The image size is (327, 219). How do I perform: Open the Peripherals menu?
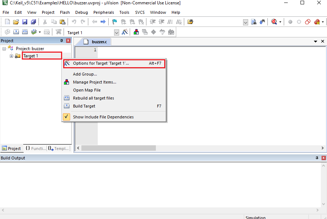(x=104, y=12)
